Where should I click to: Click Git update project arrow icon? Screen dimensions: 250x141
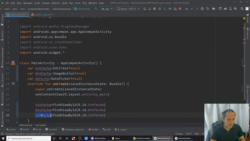tap(192, 9)
